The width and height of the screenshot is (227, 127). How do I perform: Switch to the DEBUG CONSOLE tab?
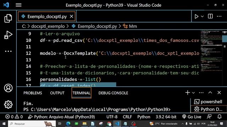[x=113, y=93]
